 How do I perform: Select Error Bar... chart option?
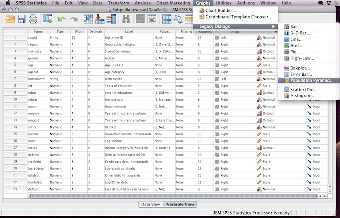309,74
